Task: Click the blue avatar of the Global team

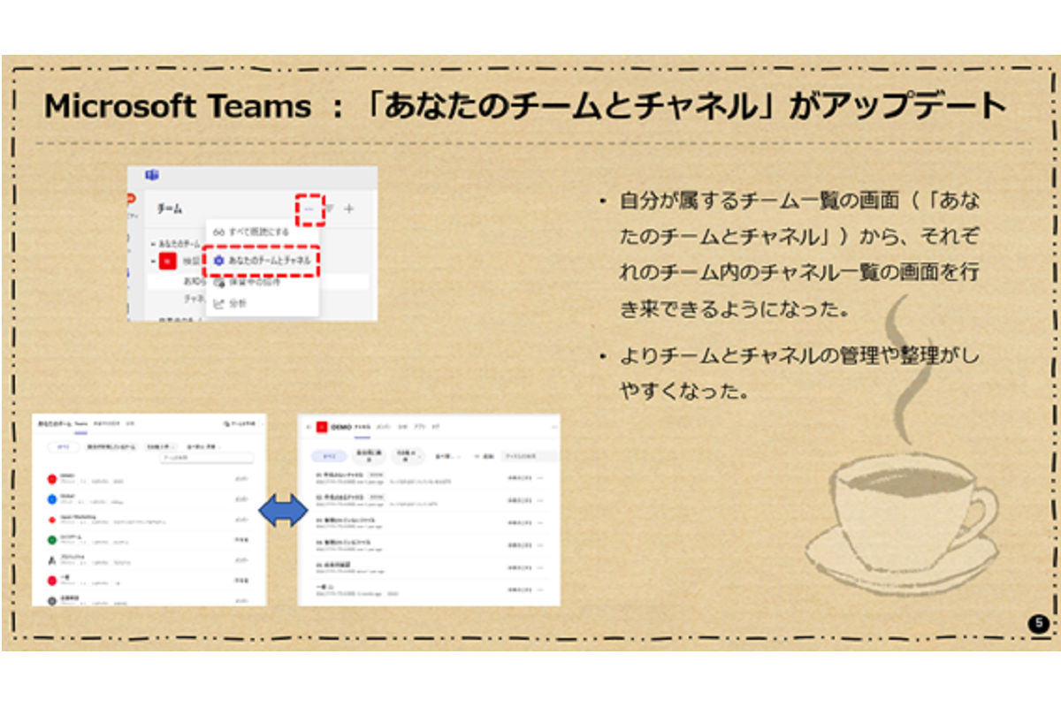Action: 52,499
